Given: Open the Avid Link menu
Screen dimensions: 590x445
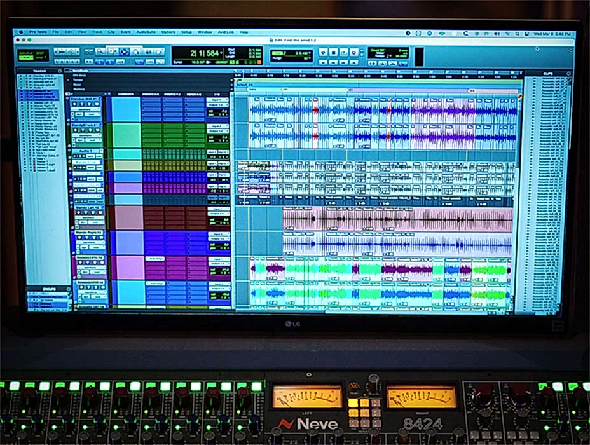Looking at the screenshot, I should coord(226,32).
